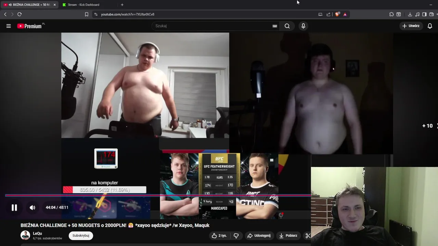Install-as-app icon in the address bar

point(320,14)
